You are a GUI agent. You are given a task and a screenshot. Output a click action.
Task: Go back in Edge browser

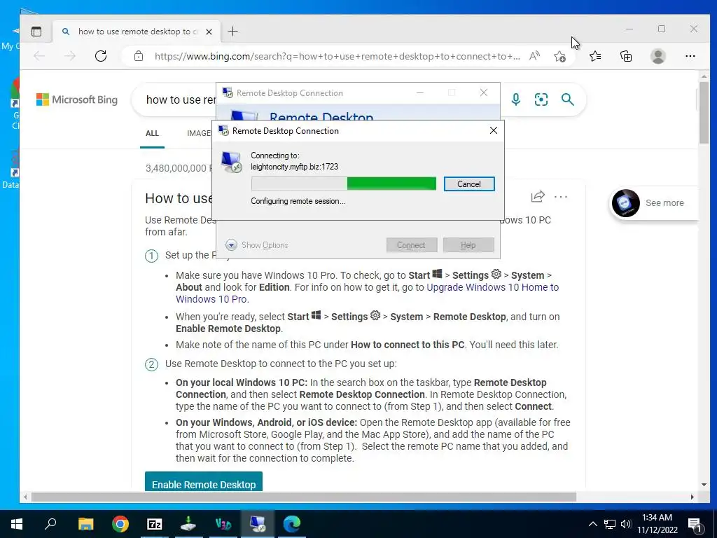39,56
